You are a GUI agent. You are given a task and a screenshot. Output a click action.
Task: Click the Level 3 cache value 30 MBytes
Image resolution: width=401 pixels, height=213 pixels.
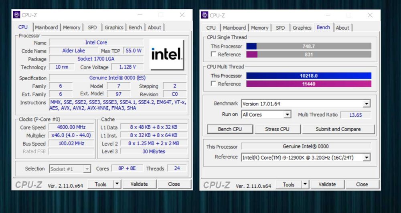(x=154, y=151)
